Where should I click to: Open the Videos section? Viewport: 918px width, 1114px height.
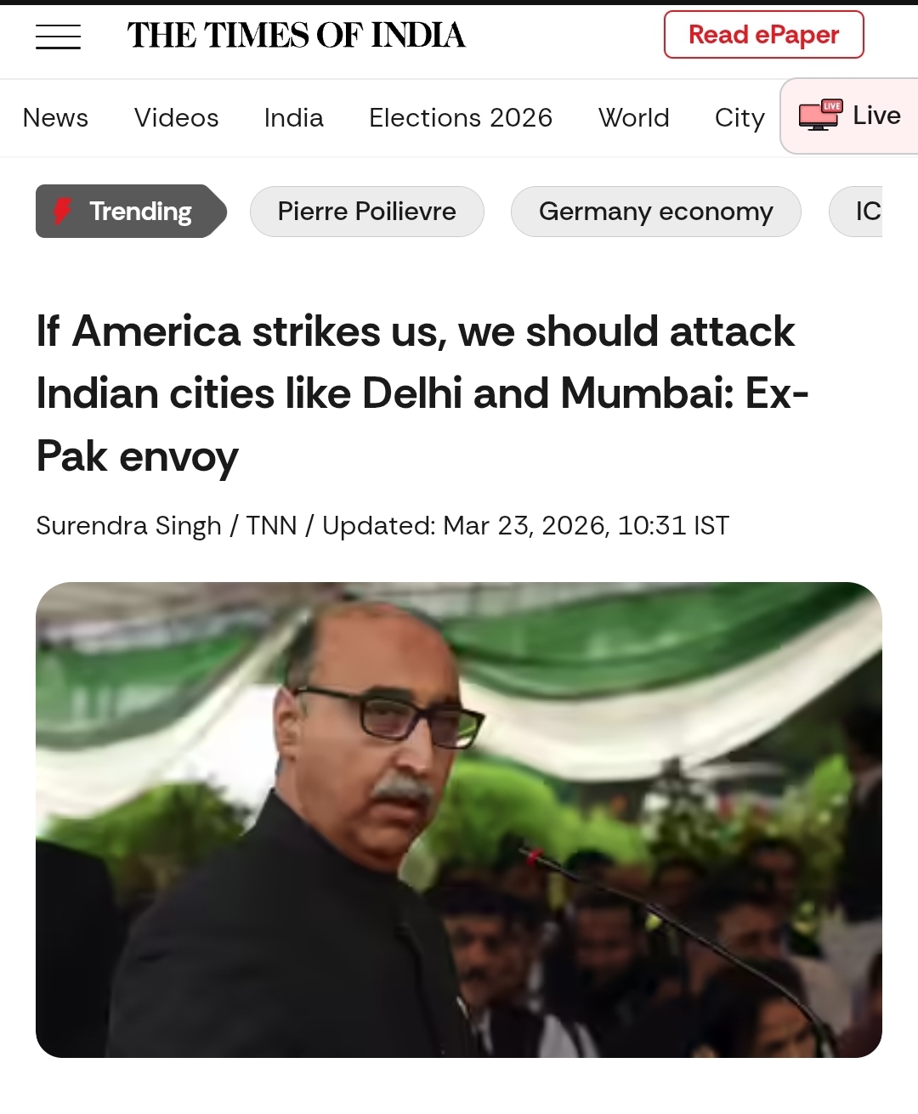(x=176, y=117)
